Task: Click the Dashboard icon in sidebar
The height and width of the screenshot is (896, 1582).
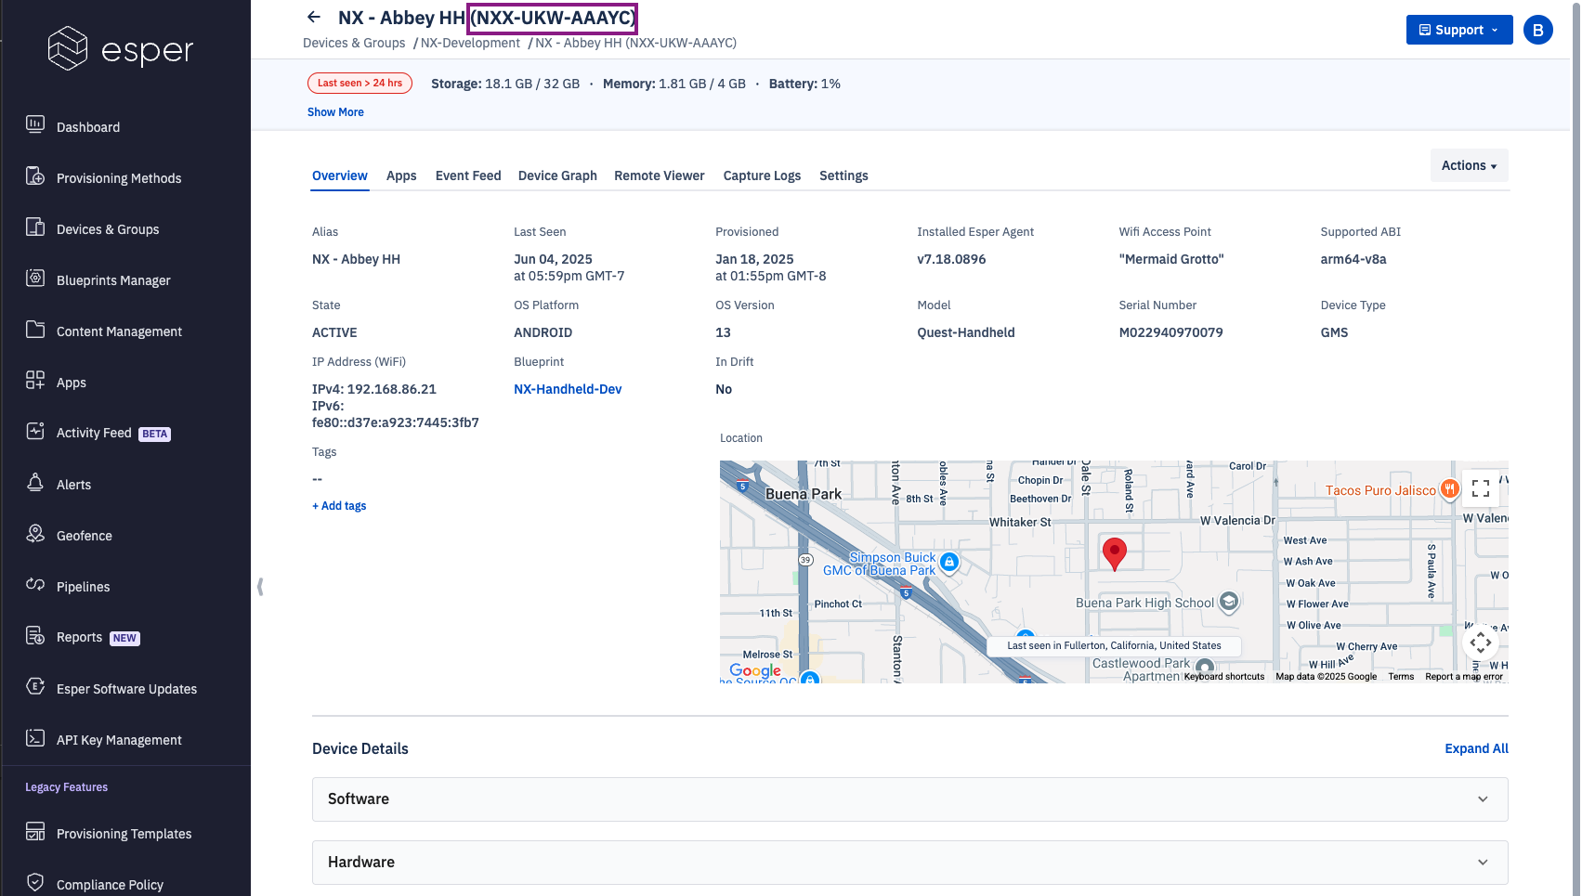Action: click(35, 124)
